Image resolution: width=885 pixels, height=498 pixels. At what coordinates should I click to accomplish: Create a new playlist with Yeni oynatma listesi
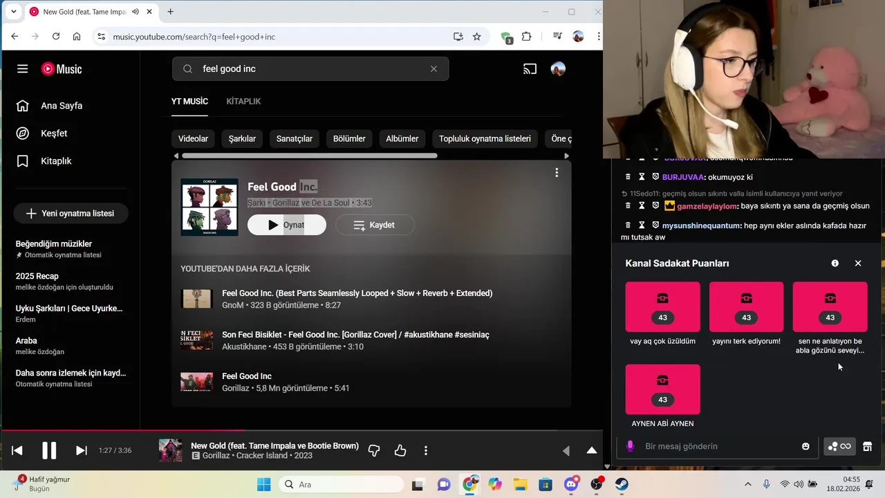[71, 214]
